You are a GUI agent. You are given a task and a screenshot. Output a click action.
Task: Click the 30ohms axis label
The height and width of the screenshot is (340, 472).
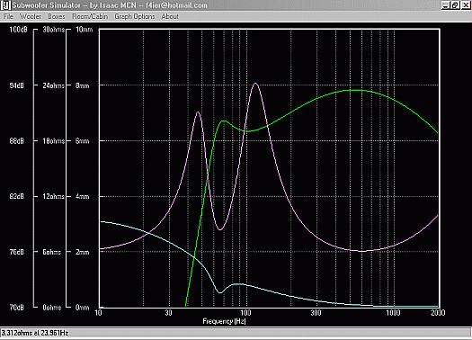54,30
